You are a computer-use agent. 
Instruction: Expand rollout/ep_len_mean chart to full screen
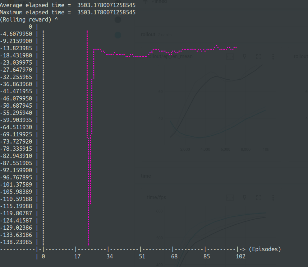[x=258, y=56]
